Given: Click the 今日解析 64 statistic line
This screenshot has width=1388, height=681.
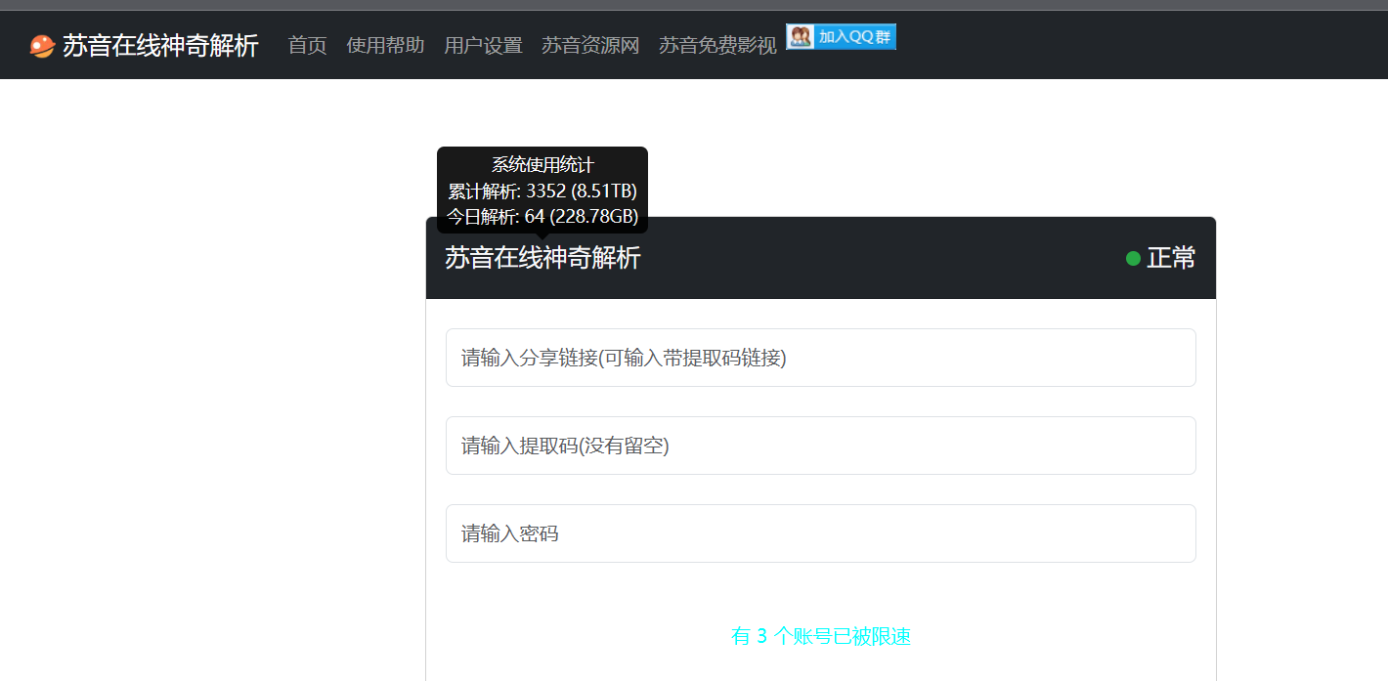Looking at the screenshot, I should (542, 216).
